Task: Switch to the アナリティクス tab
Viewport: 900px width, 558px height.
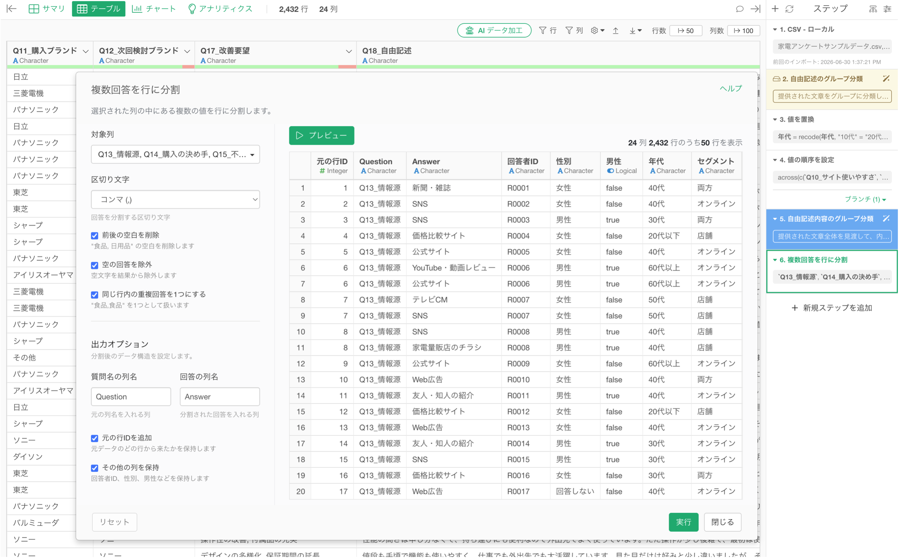Action: [221, 9]
